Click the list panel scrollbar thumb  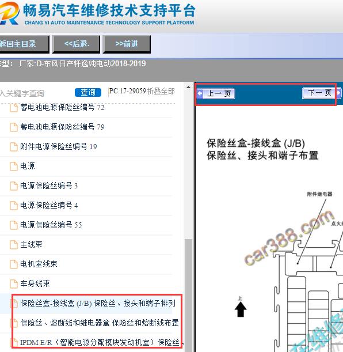[x=188, y=295]
